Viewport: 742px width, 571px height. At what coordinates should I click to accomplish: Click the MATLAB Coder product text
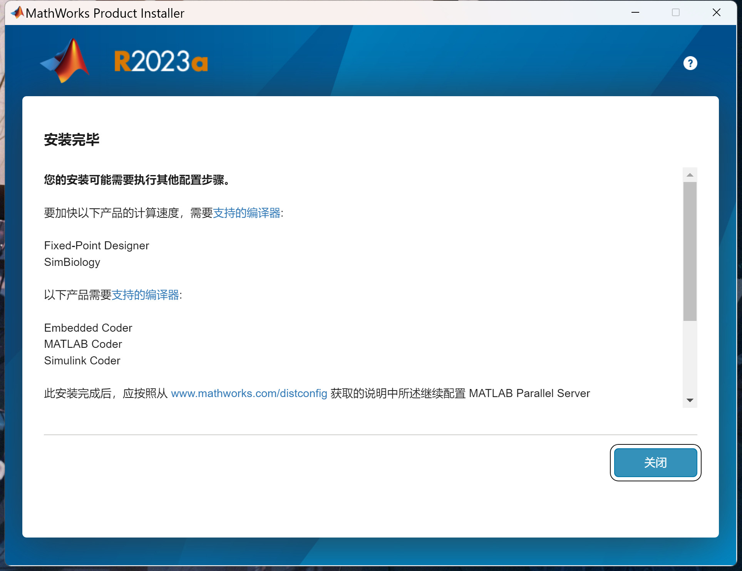tap(83, 344)
